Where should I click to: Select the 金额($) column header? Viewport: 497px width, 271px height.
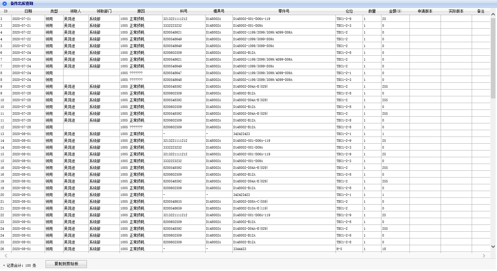point(395,11)
